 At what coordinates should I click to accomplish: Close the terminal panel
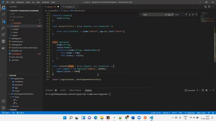213,90
